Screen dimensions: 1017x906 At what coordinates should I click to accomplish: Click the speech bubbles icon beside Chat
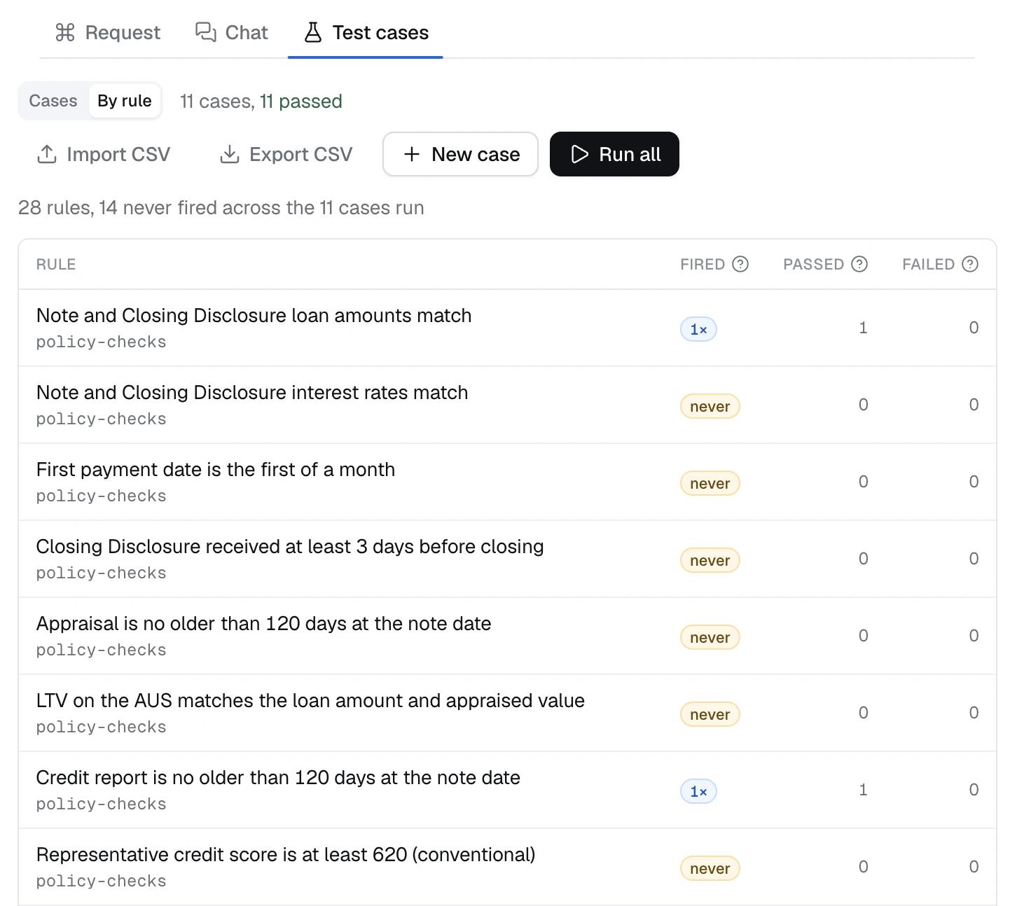pyautogui.click(x=205, y=33)
